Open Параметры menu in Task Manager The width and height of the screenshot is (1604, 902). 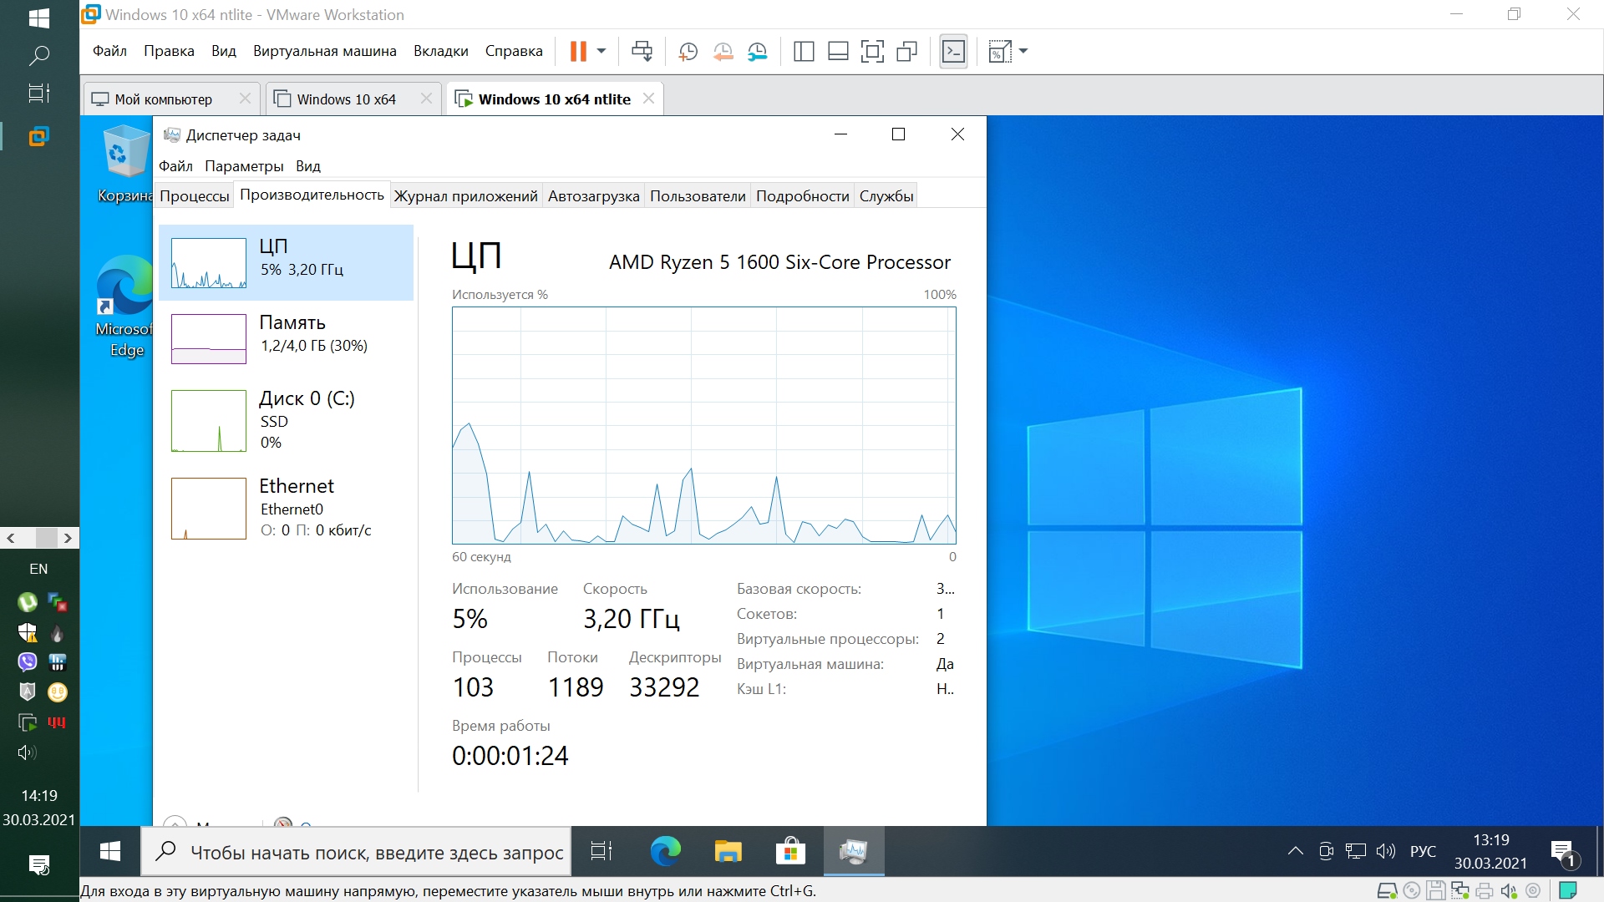[x=244, y=166]
